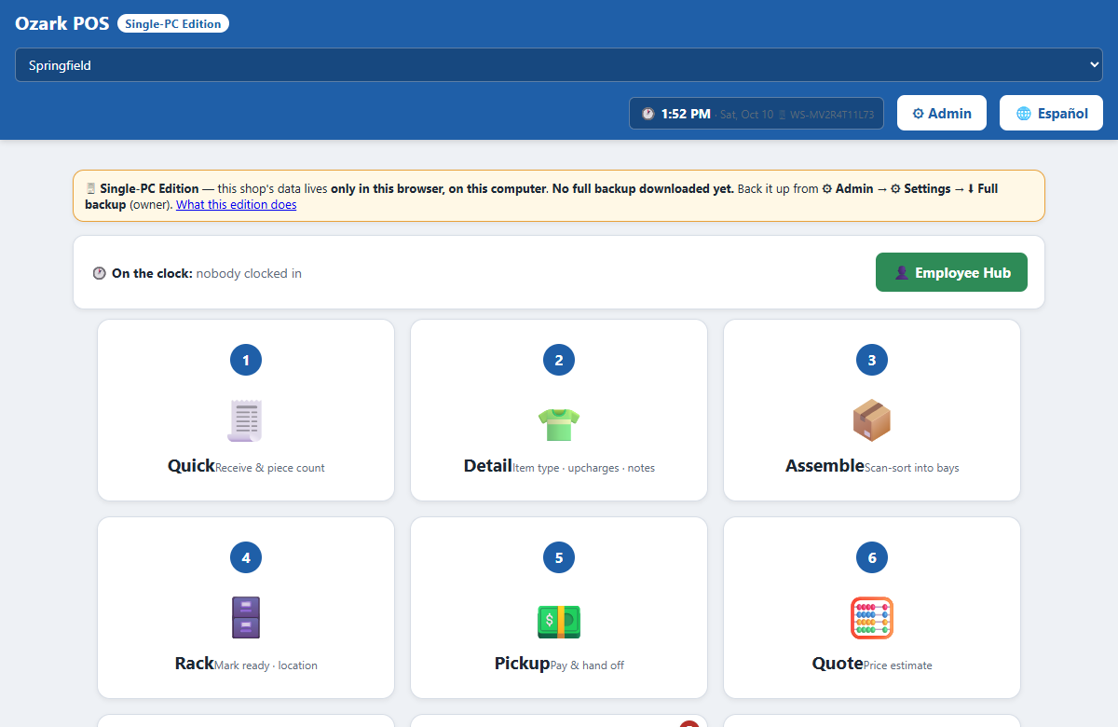Screen dimensions: 1118x727
Task: Follow the 'What this edition does' link
Action: point(237,204)
